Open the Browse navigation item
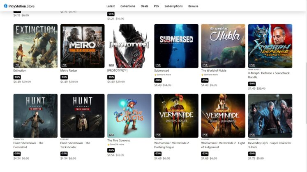Screen dimensions: 307x172 click(x=193, y=6)
